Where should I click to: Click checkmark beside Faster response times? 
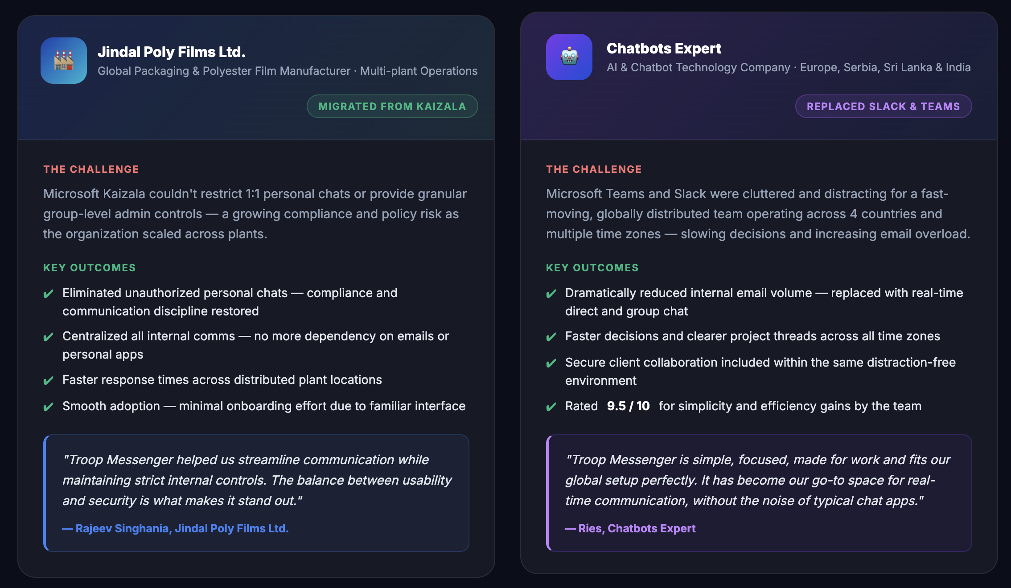point(49,380)
